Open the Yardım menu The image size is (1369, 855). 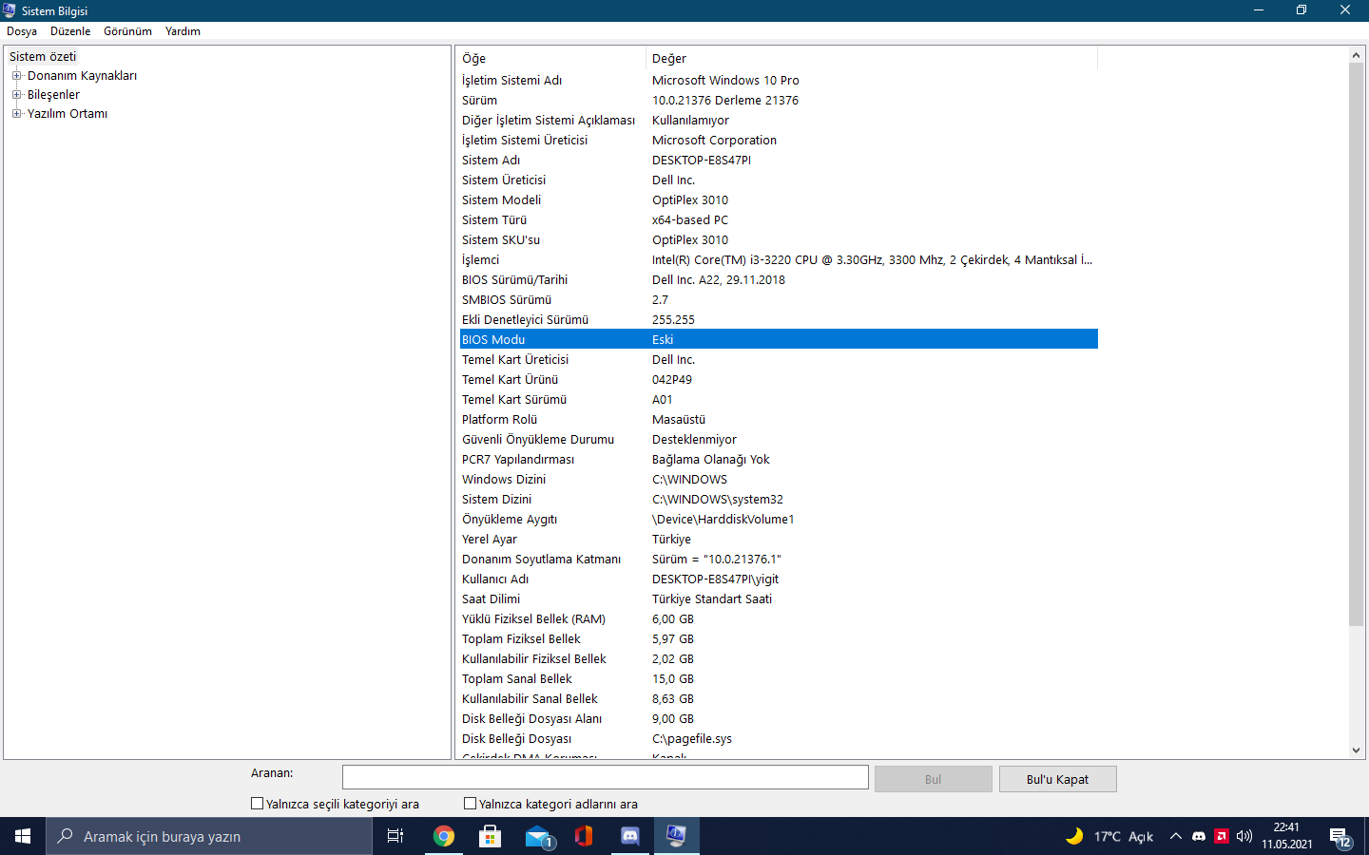tap(183, 31)
